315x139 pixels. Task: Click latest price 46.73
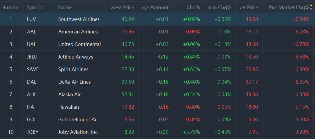coord(128,44)
